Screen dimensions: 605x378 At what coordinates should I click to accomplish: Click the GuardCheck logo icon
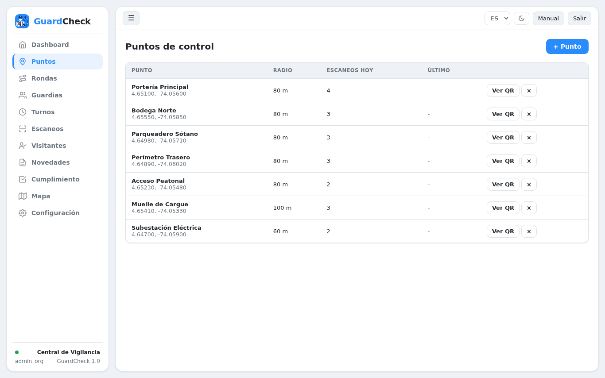pyautogui.click(x=22, y=21)
